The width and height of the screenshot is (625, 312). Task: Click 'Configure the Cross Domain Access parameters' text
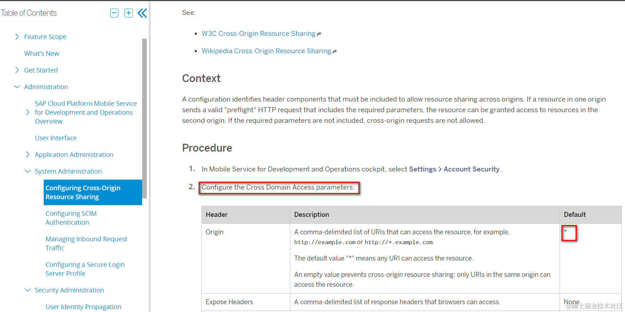pyautogui.click(x=278, y=187)
